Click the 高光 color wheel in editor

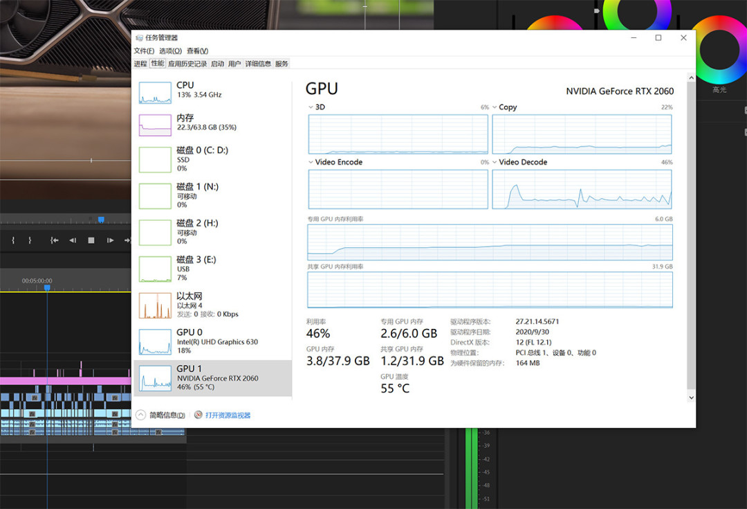pos(720,50)
